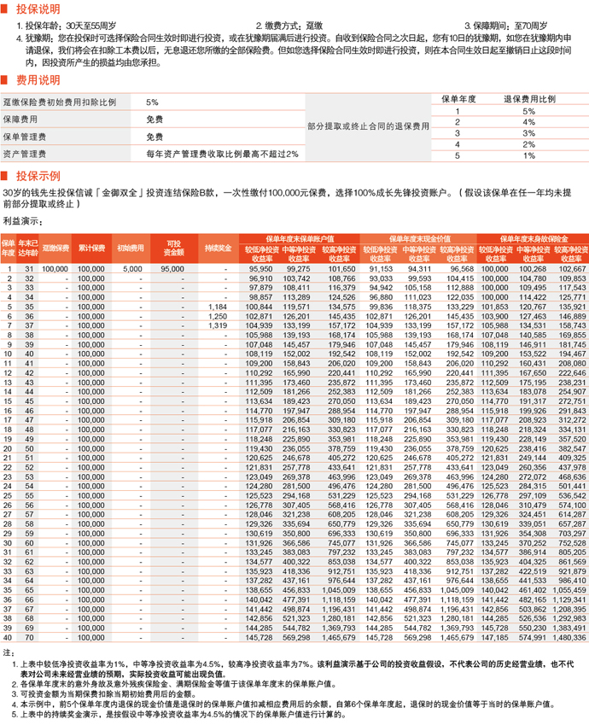The width and height of the screenshot is (589, 725).
Task: Select the 保单年度末身故保险金 header group
Action: (x=532, y=239)
